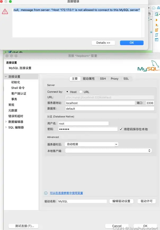Viewport: 160px width, 230px height.
Task: Switch to the Proxy tab
Action: pyautogui.click(x=114, y=79)
